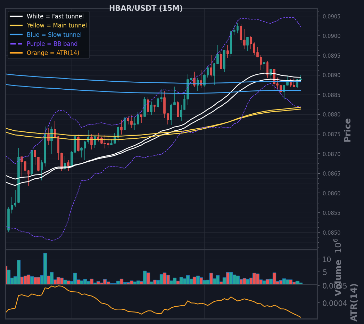Click the blue line swatch in legend

(16, 35)
